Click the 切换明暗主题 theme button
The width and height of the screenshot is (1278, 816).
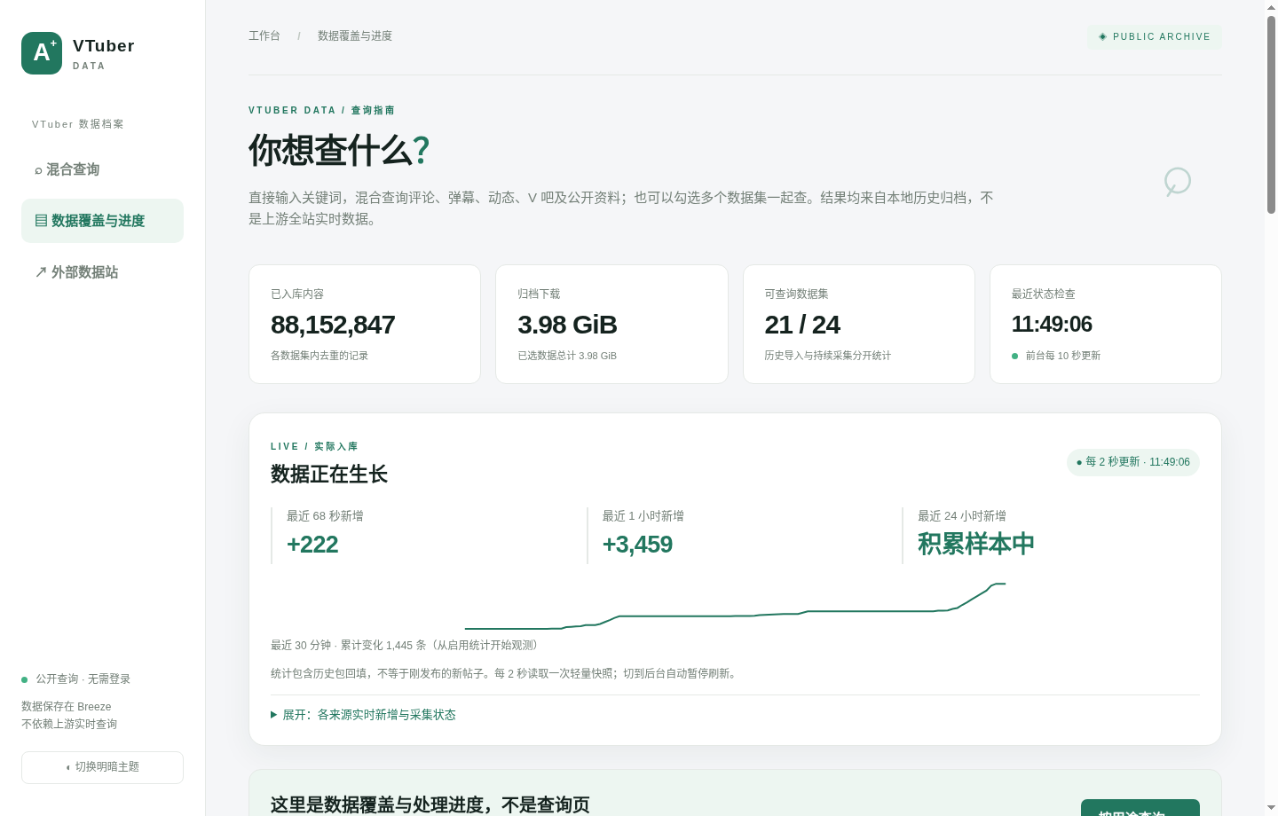tap(102, 767)
